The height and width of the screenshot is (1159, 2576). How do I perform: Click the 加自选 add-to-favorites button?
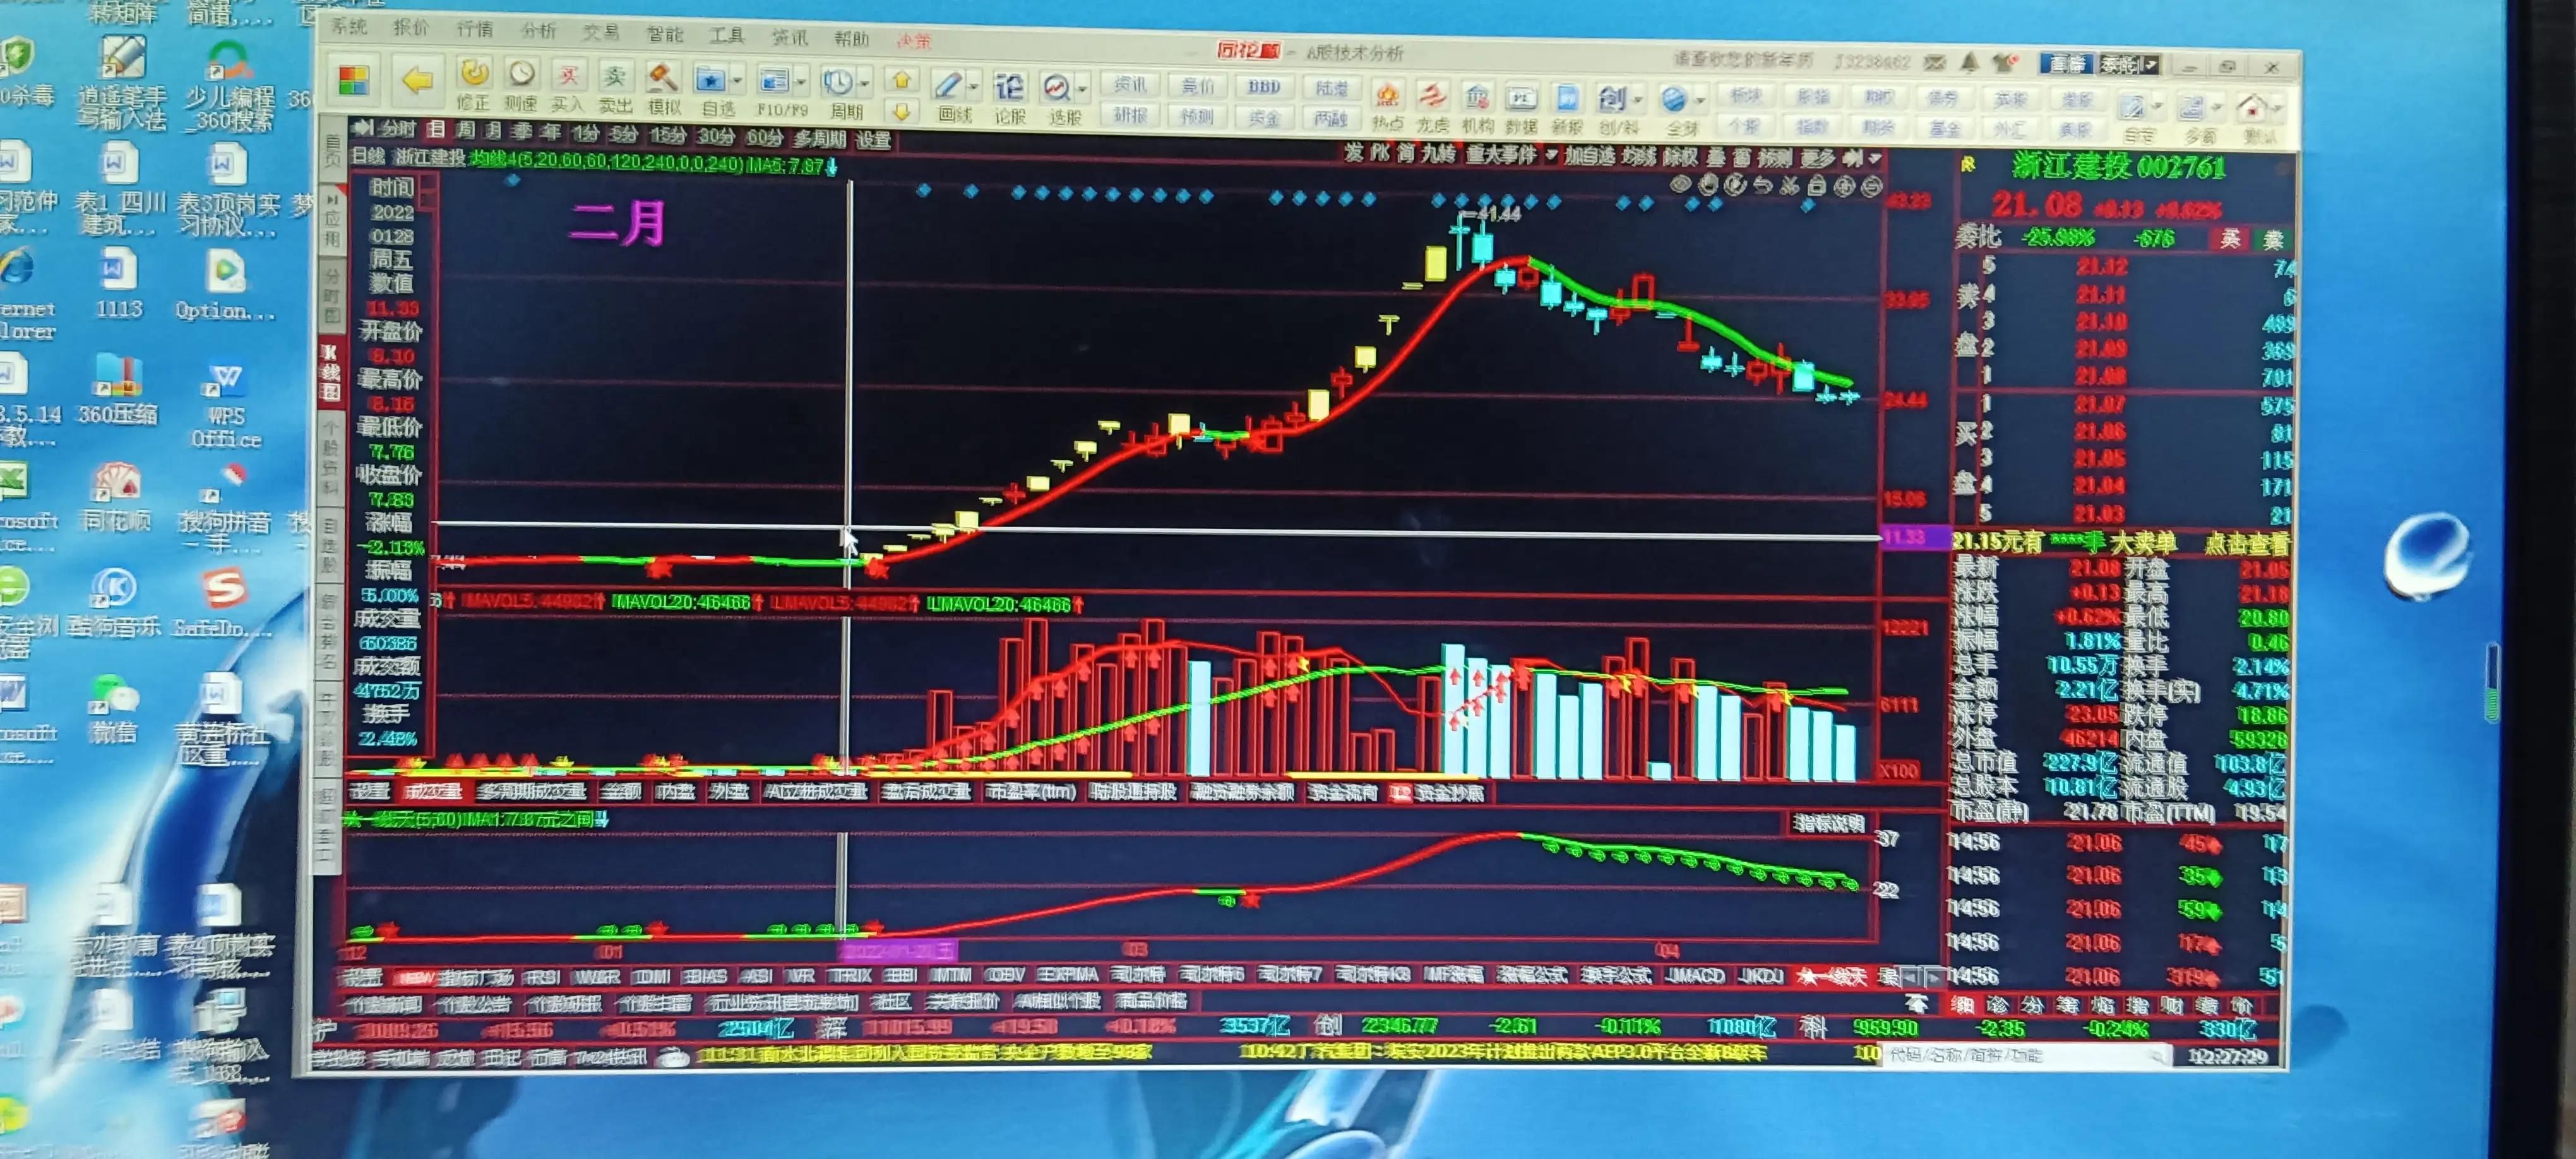pyautogui.click(x=1590, y=156)
